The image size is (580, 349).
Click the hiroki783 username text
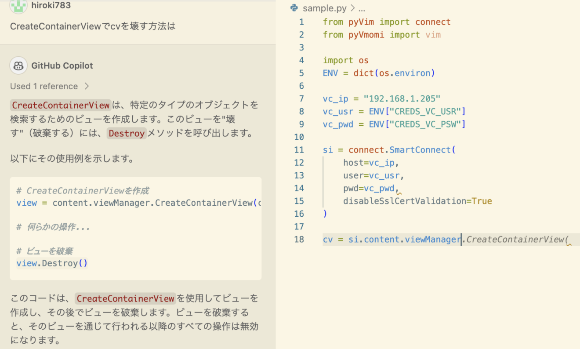coord(50,6)
